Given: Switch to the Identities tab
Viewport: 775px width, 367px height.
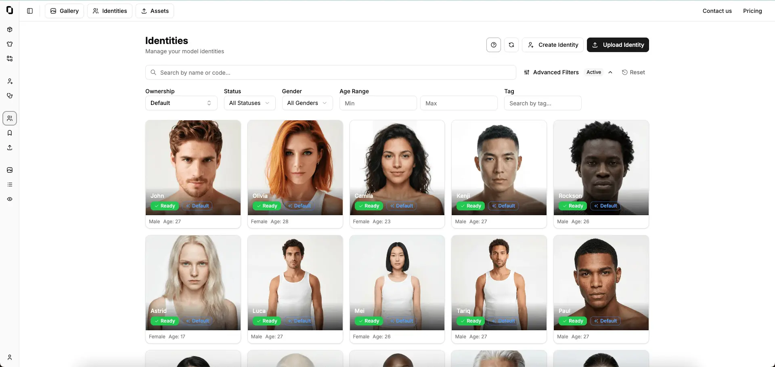Looking at the screenshot, I should point(110,11).
